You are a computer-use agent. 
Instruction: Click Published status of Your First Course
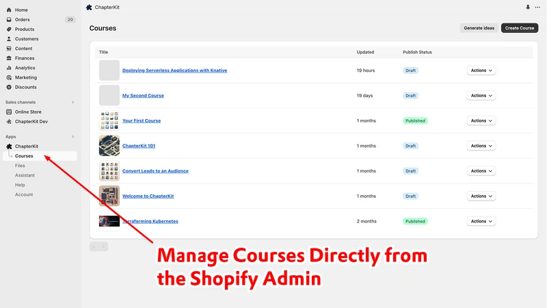click(x=415, y=121)
